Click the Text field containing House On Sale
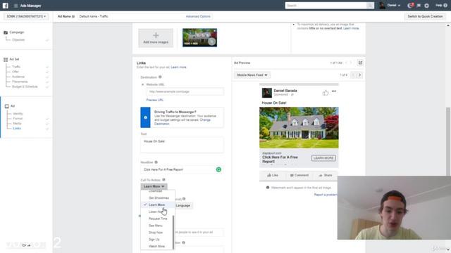 182,145
